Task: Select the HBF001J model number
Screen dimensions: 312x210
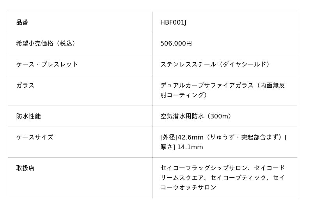Action: [173, 23]
